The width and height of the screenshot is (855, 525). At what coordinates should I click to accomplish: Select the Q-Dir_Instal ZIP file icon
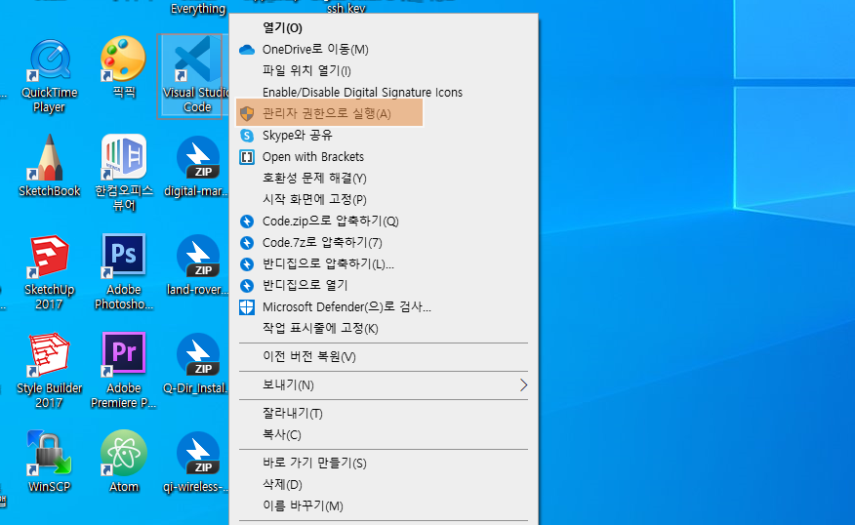[x=197, y=364]
